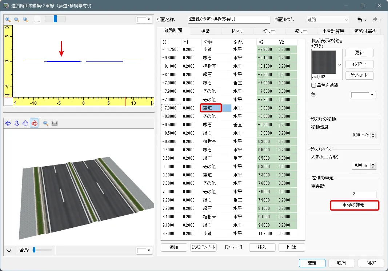Enable the 黒色を透過 checkbox

[313, 85]
